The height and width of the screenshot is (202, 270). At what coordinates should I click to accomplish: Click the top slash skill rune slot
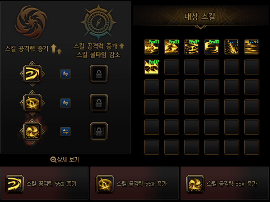tap(32, 74)
